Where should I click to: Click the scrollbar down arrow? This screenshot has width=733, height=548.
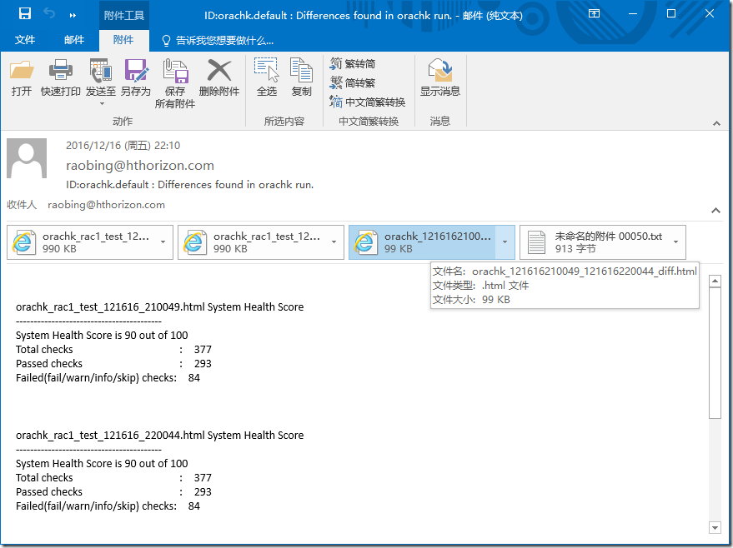point(715,526)
